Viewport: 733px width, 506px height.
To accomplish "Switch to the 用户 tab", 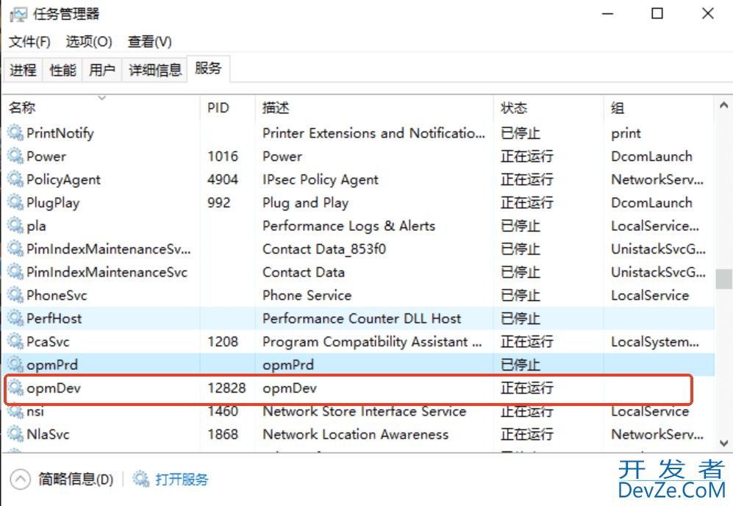I will point(102,70).
